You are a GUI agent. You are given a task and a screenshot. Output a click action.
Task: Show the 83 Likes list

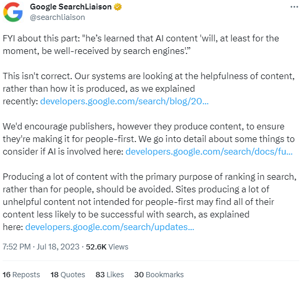[x=110, y=275]
